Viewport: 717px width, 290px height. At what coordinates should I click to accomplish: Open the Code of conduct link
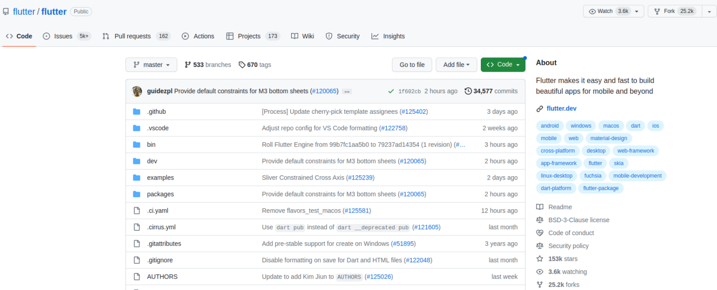click(571, 233)
